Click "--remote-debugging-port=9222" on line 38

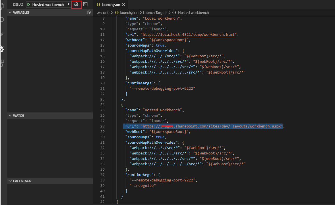pyautogui.click(x=162, y=180)
